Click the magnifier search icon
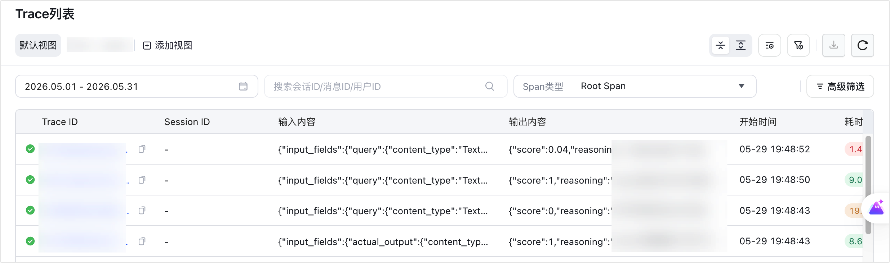The width and height of the screenshot is (890, 263). 490,86
